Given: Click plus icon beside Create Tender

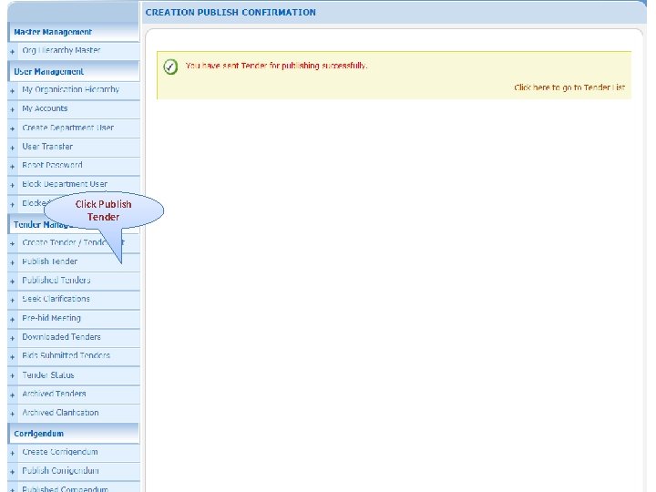Looking at the screenshot, I should point(13,243).
